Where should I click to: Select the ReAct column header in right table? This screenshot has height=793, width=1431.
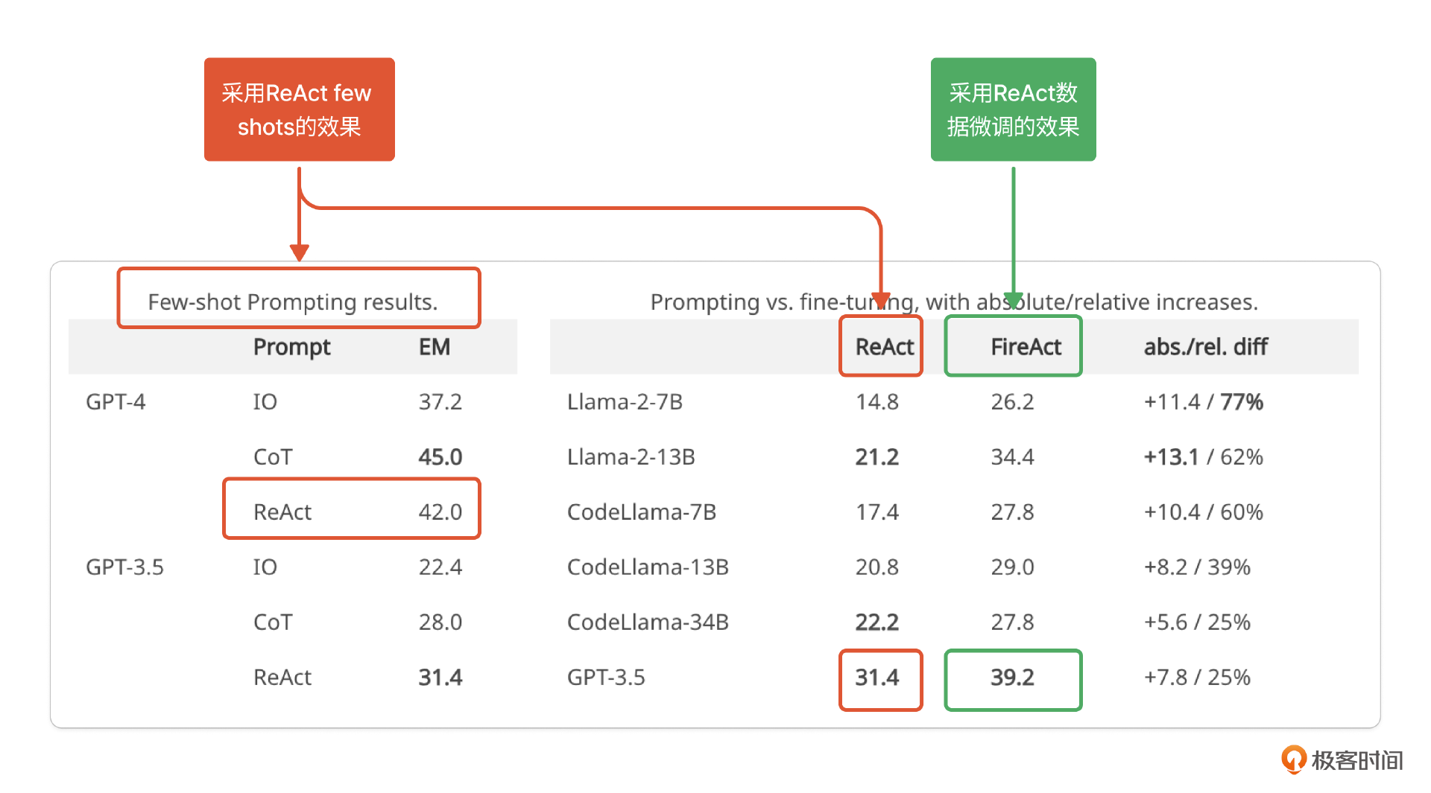[x=884, y=347]
